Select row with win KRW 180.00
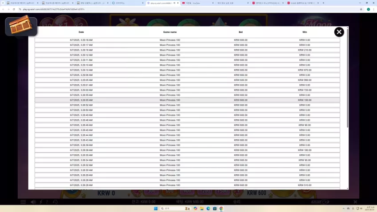The image size is (377, 212). click(187, 150)
